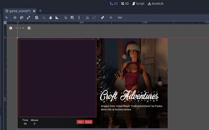The height and width of the screenshot is (130, 209).
Task: Click the list select tool icon
Action: (37, 17)
